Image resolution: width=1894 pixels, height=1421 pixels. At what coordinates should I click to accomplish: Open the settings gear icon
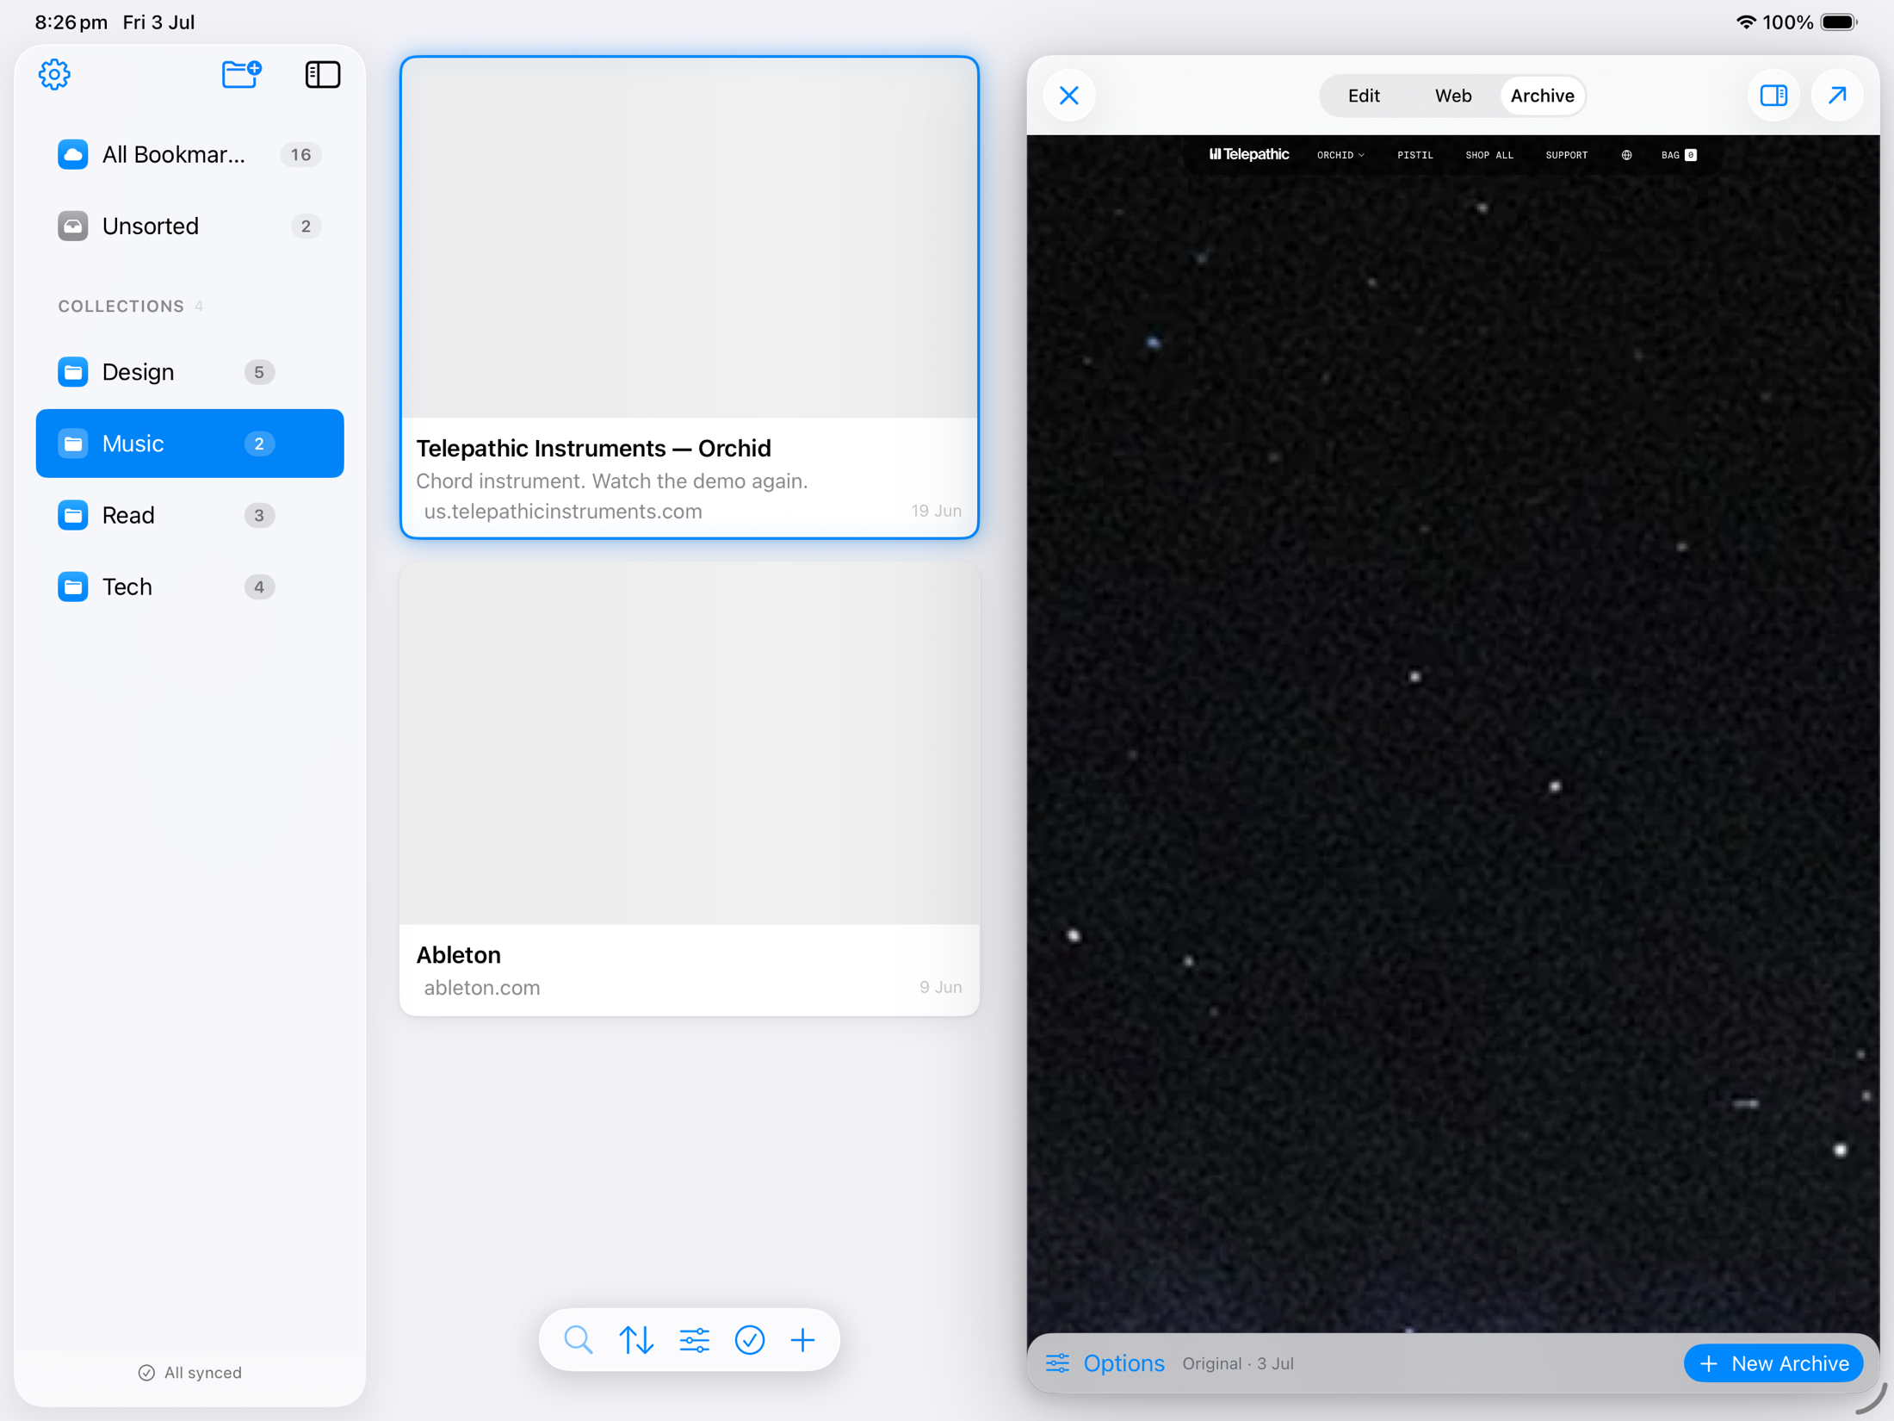(x=54, y=75)
